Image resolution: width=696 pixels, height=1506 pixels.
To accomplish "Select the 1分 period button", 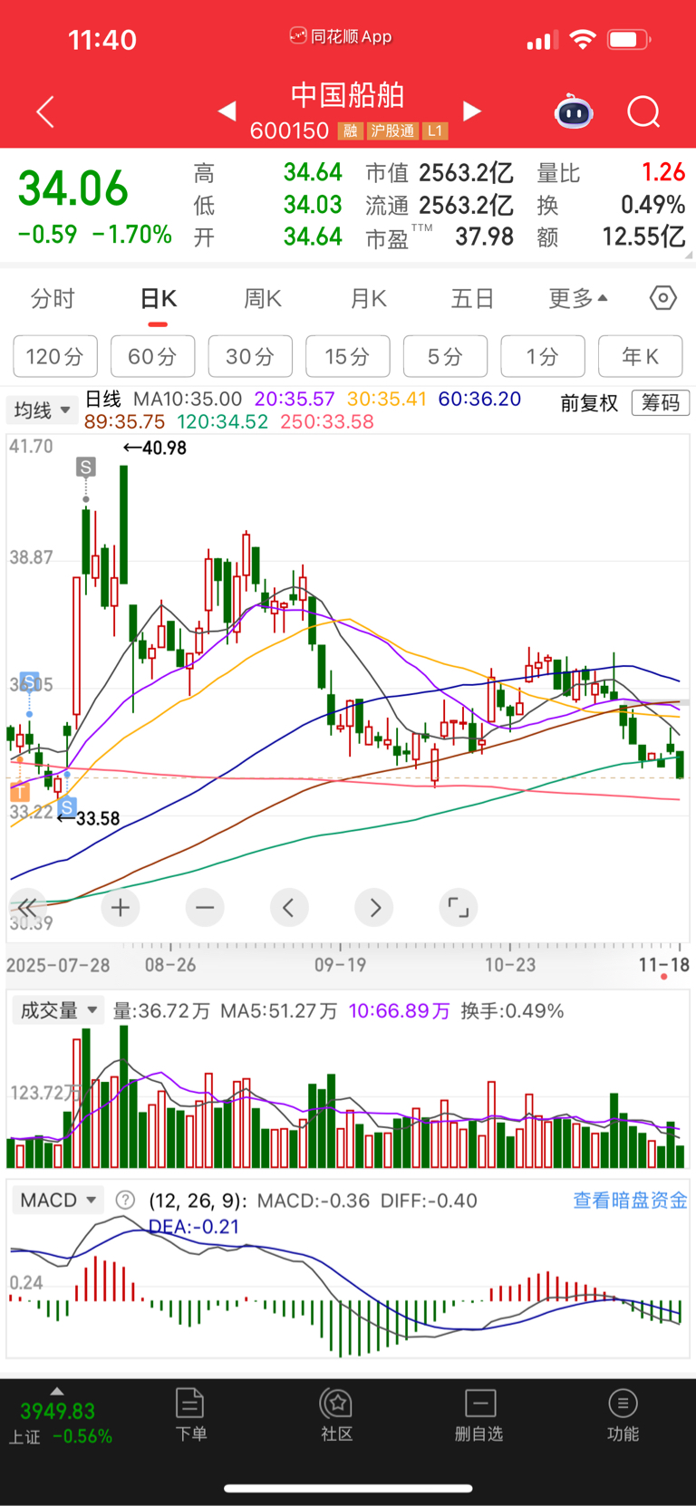I will coord(543,356).
